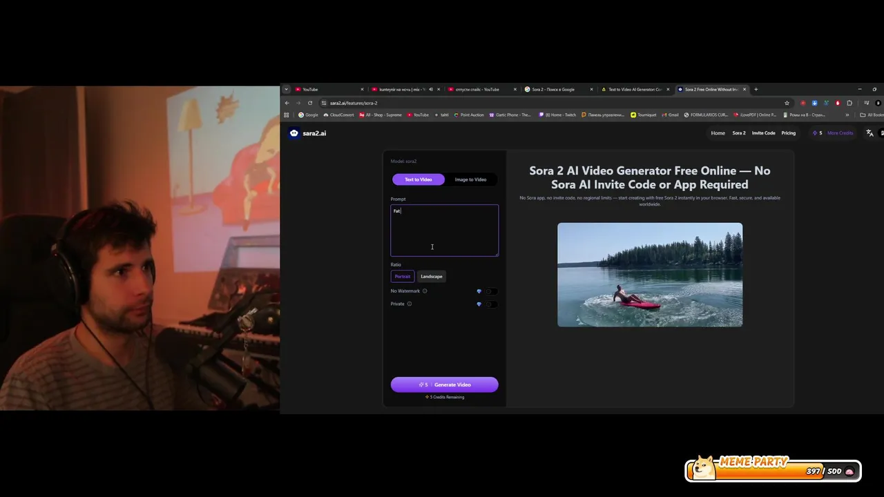Enable the No Watermark switch

coord(490,291)
